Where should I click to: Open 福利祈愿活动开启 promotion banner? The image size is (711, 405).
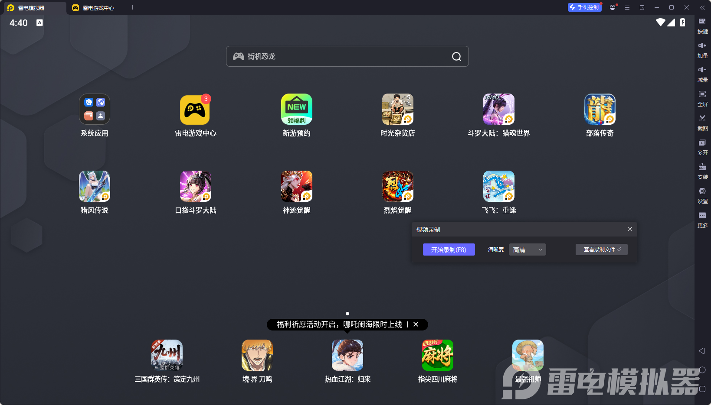tap(339, 324)
